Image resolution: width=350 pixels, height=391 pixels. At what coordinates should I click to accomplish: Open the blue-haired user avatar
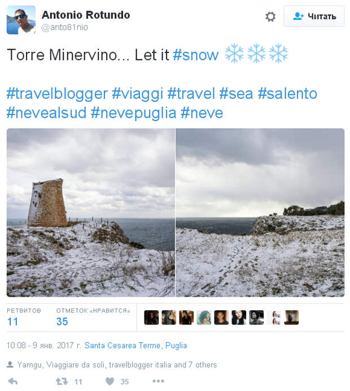[204, 318]
